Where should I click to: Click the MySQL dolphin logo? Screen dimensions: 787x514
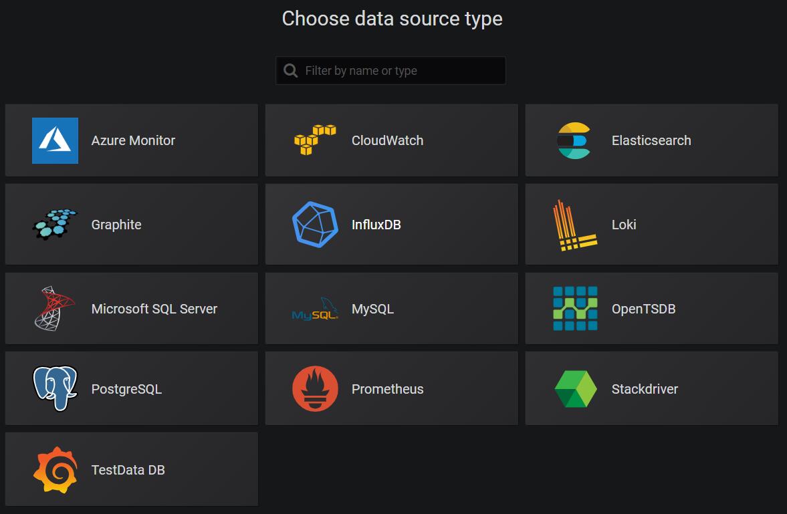tap(314, 308)
